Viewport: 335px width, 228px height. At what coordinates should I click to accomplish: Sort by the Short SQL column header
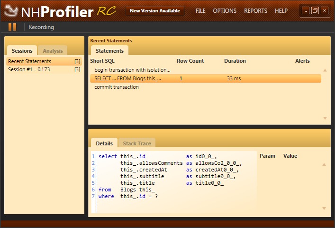102,61
